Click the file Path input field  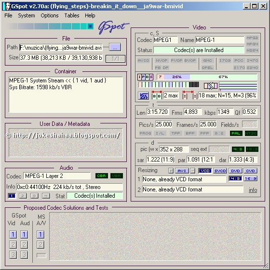(x=61, y=47)
